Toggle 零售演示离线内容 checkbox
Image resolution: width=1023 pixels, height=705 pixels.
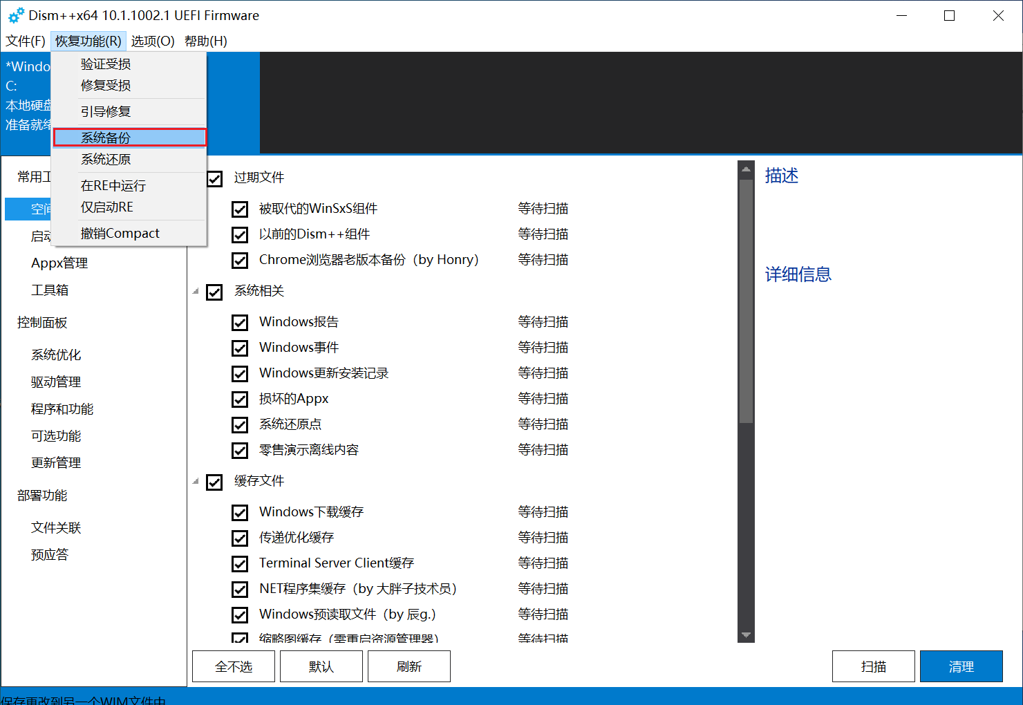tap(240, 451)
